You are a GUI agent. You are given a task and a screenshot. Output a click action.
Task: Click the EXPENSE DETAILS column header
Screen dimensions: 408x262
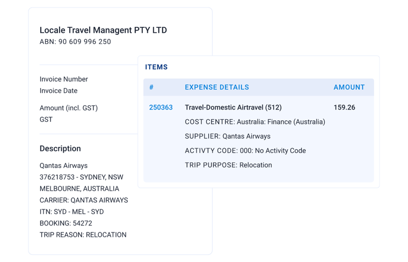216,87
